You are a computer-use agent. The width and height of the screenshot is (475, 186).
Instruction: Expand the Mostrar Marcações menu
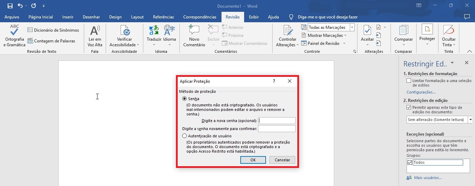(x=327, y=35)
